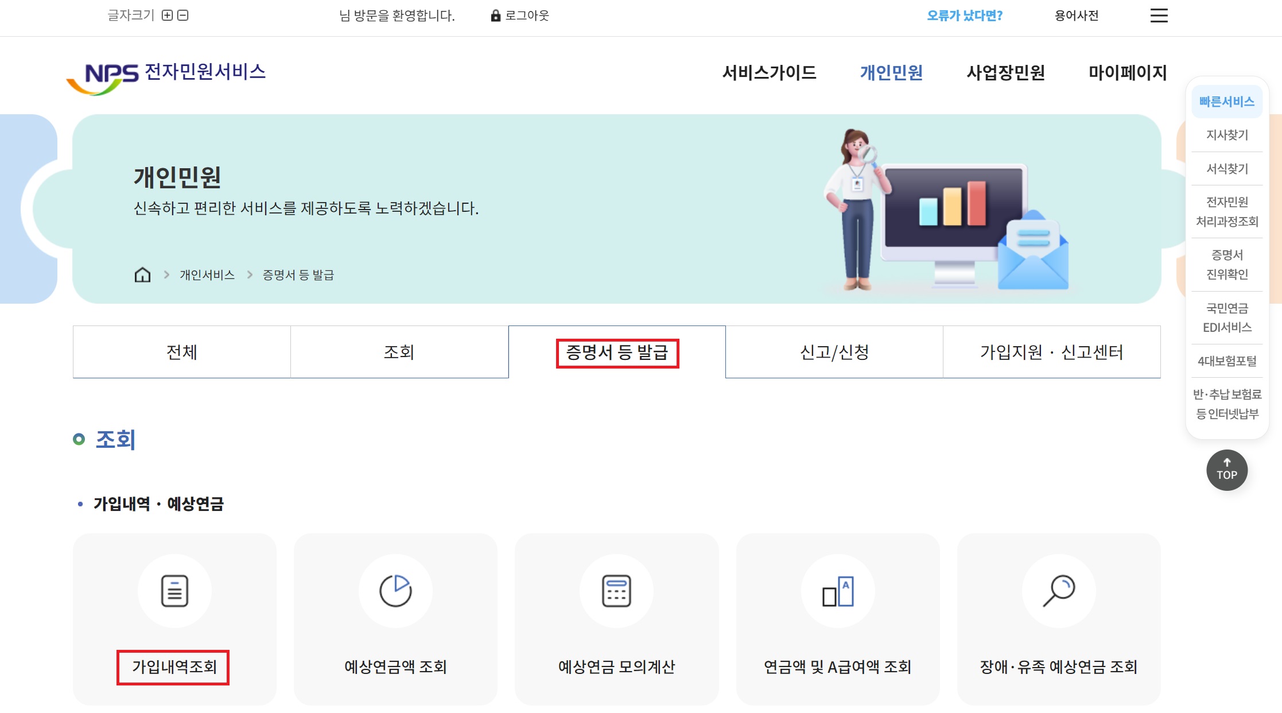Switch to the 조회 tab

click(399, 352)
